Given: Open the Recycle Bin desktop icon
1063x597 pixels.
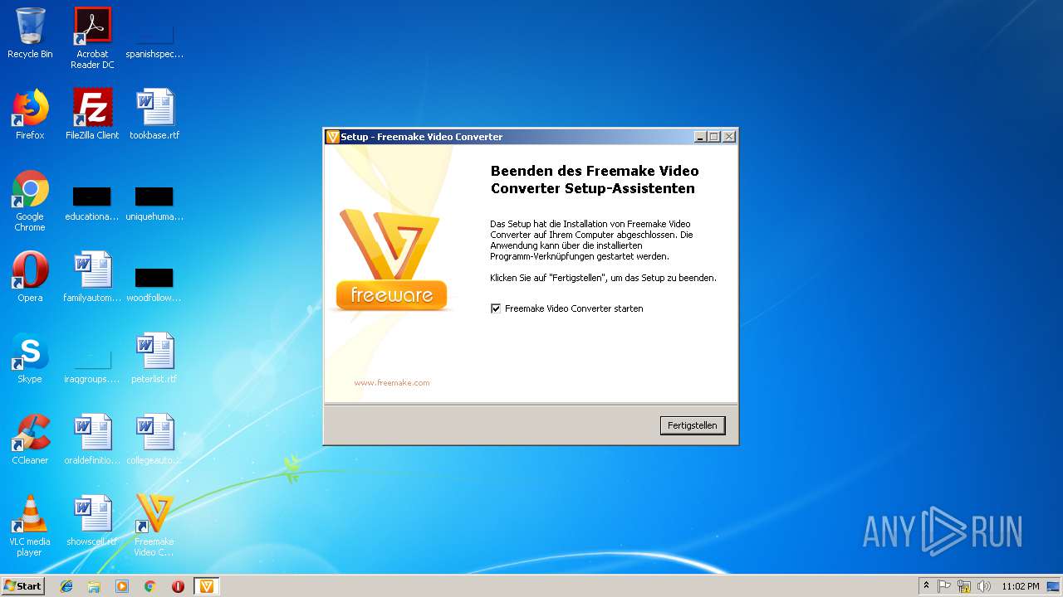Looking at the screenshot, I should pos(30,33).
